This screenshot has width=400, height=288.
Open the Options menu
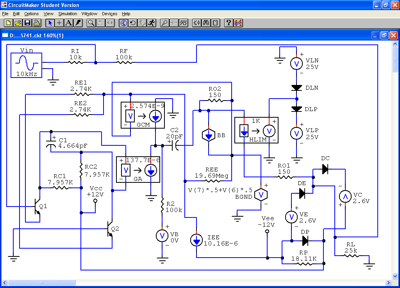pyautogui.click(x=32, y=14)
